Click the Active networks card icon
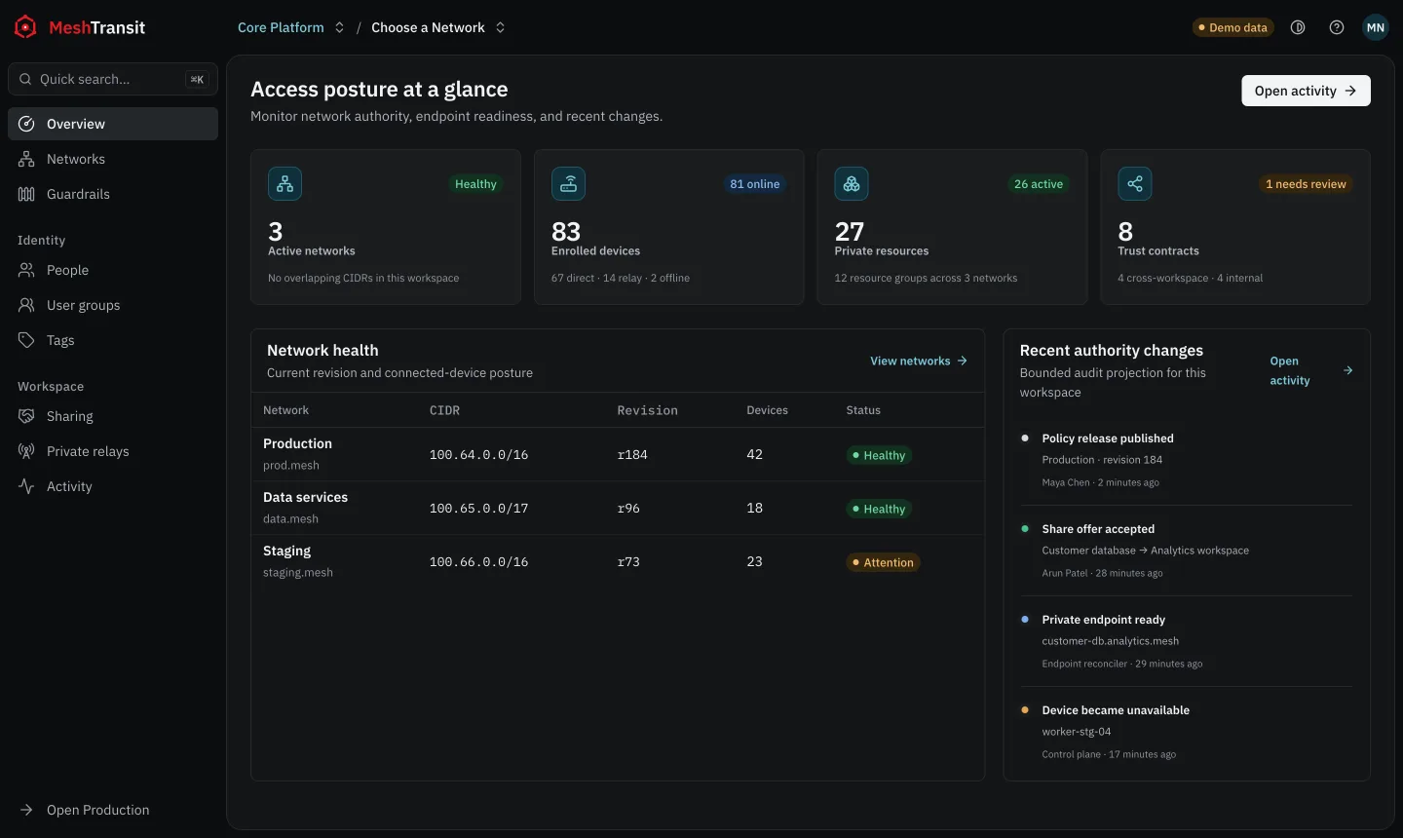1403x838 pixels. tap(284, 183)
